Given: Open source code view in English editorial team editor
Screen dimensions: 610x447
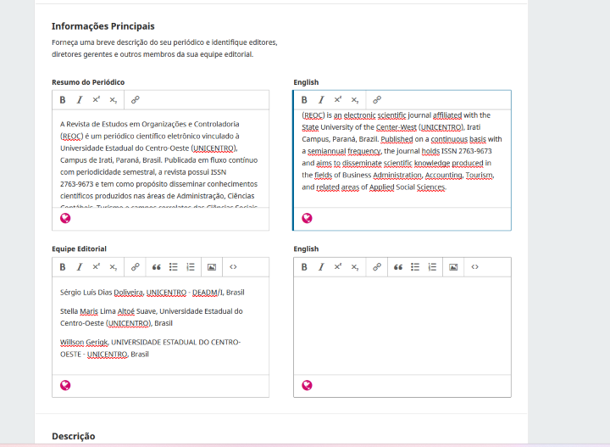Looking at the screenshot, I should 474,267.
